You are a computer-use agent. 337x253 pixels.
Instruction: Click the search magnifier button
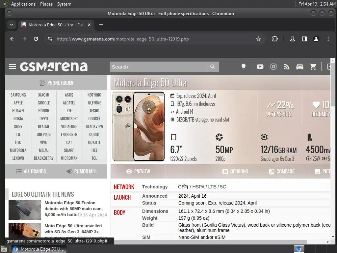[x=213, y=67]
